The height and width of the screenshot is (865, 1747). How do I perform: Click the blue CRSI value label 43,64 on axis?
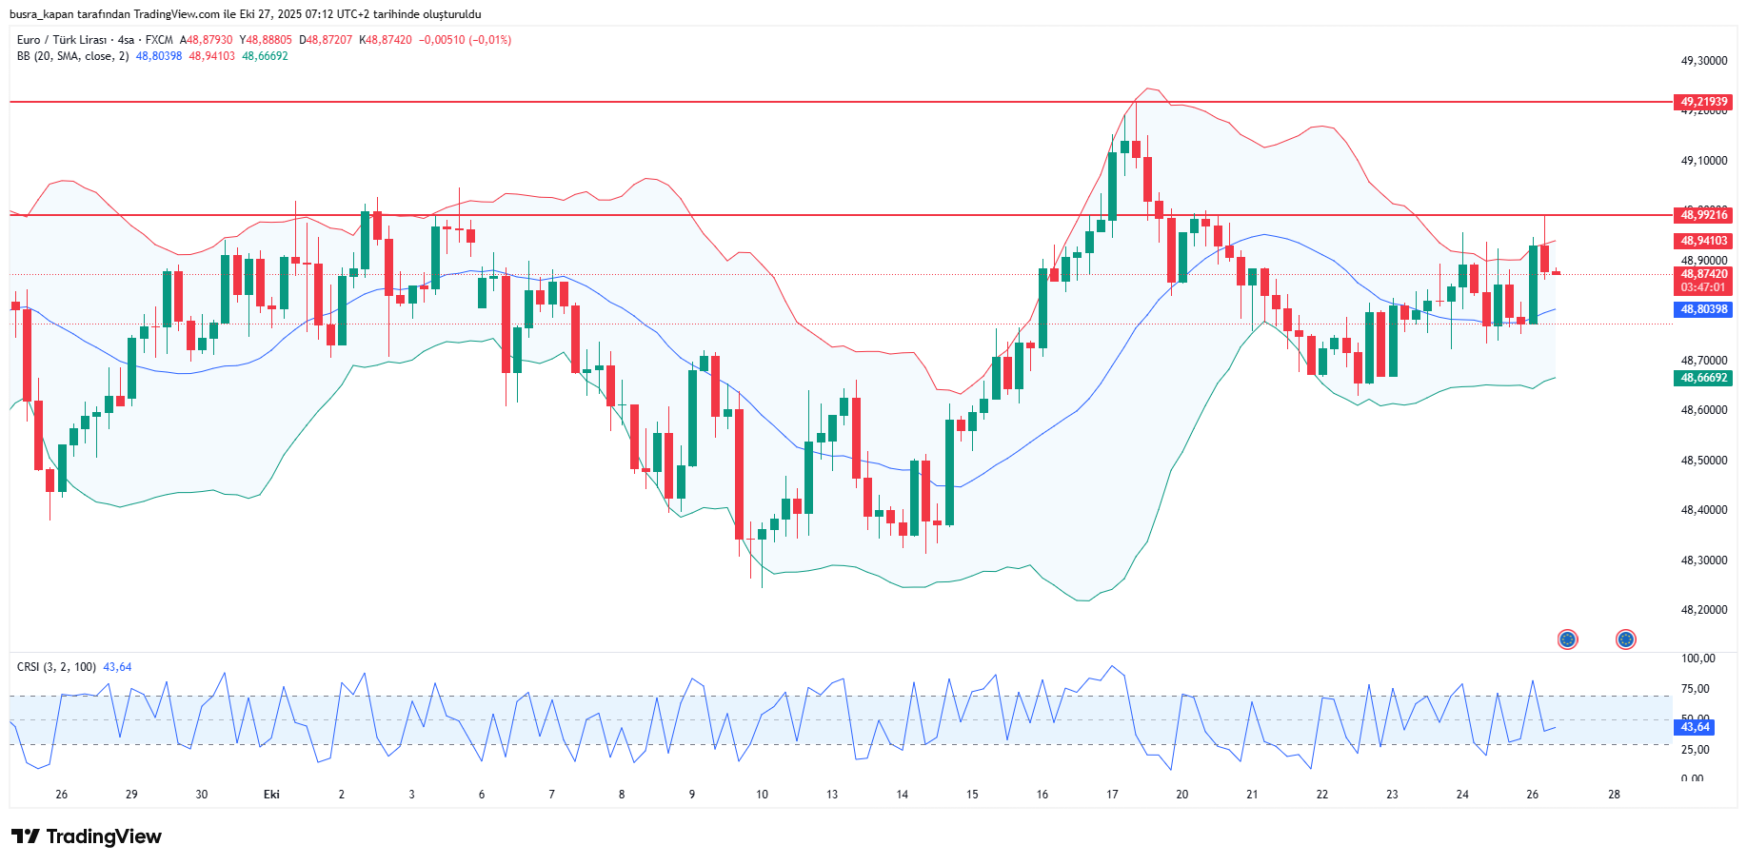pyautogui.click(x=1694, y=727)
